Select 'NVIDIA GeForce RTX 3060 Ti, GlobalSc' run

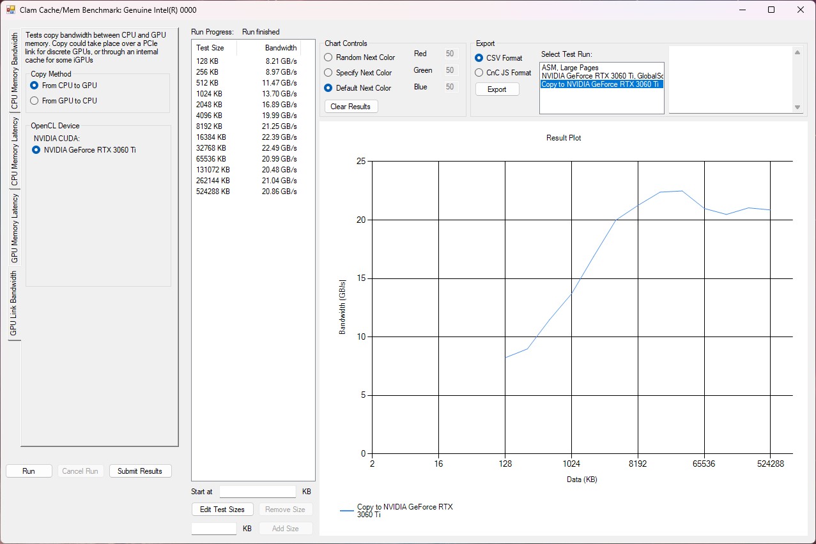point(603,76)
